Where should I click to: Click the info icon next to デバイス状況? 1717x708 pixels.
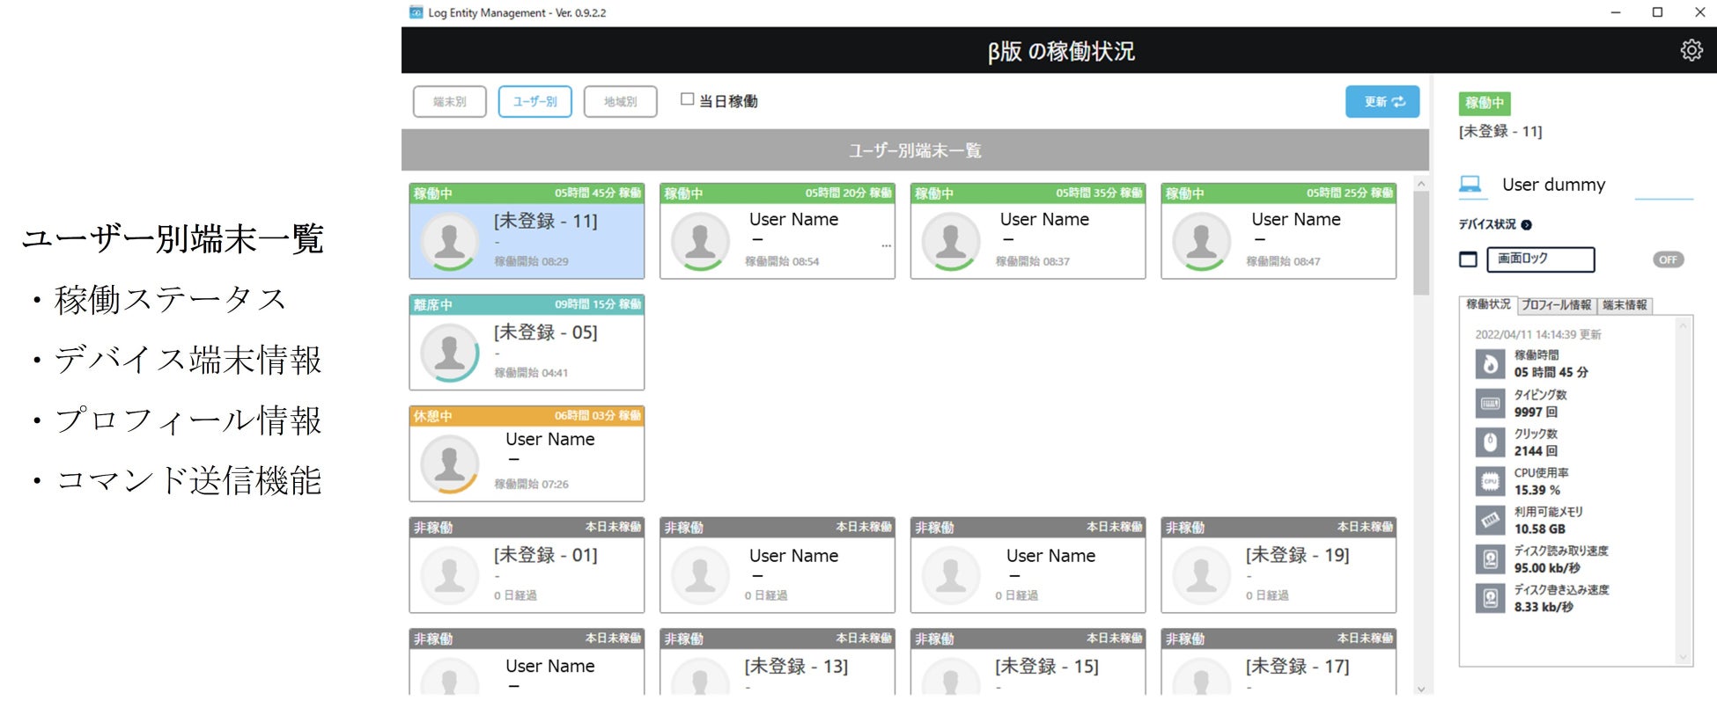coord(1526,224)
